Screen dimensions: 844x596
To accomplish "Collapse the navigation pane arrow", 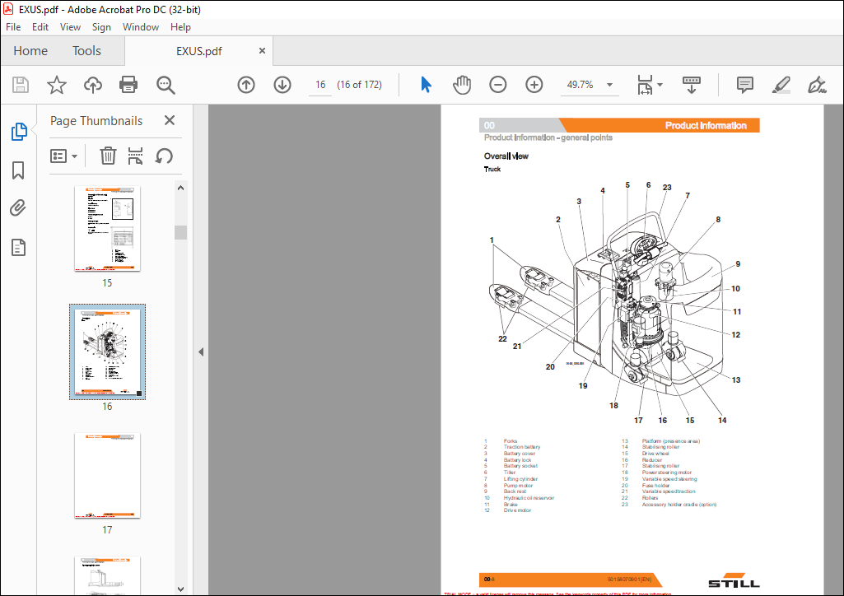I will (x=201, y=352).
